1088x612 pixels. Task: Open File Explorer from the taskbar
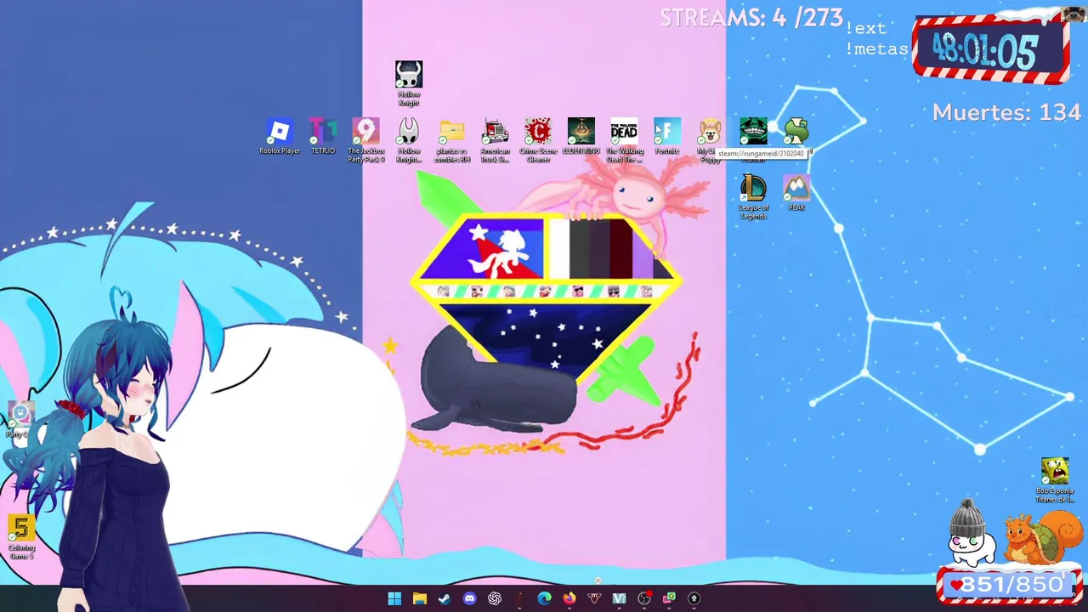(419, 598)
